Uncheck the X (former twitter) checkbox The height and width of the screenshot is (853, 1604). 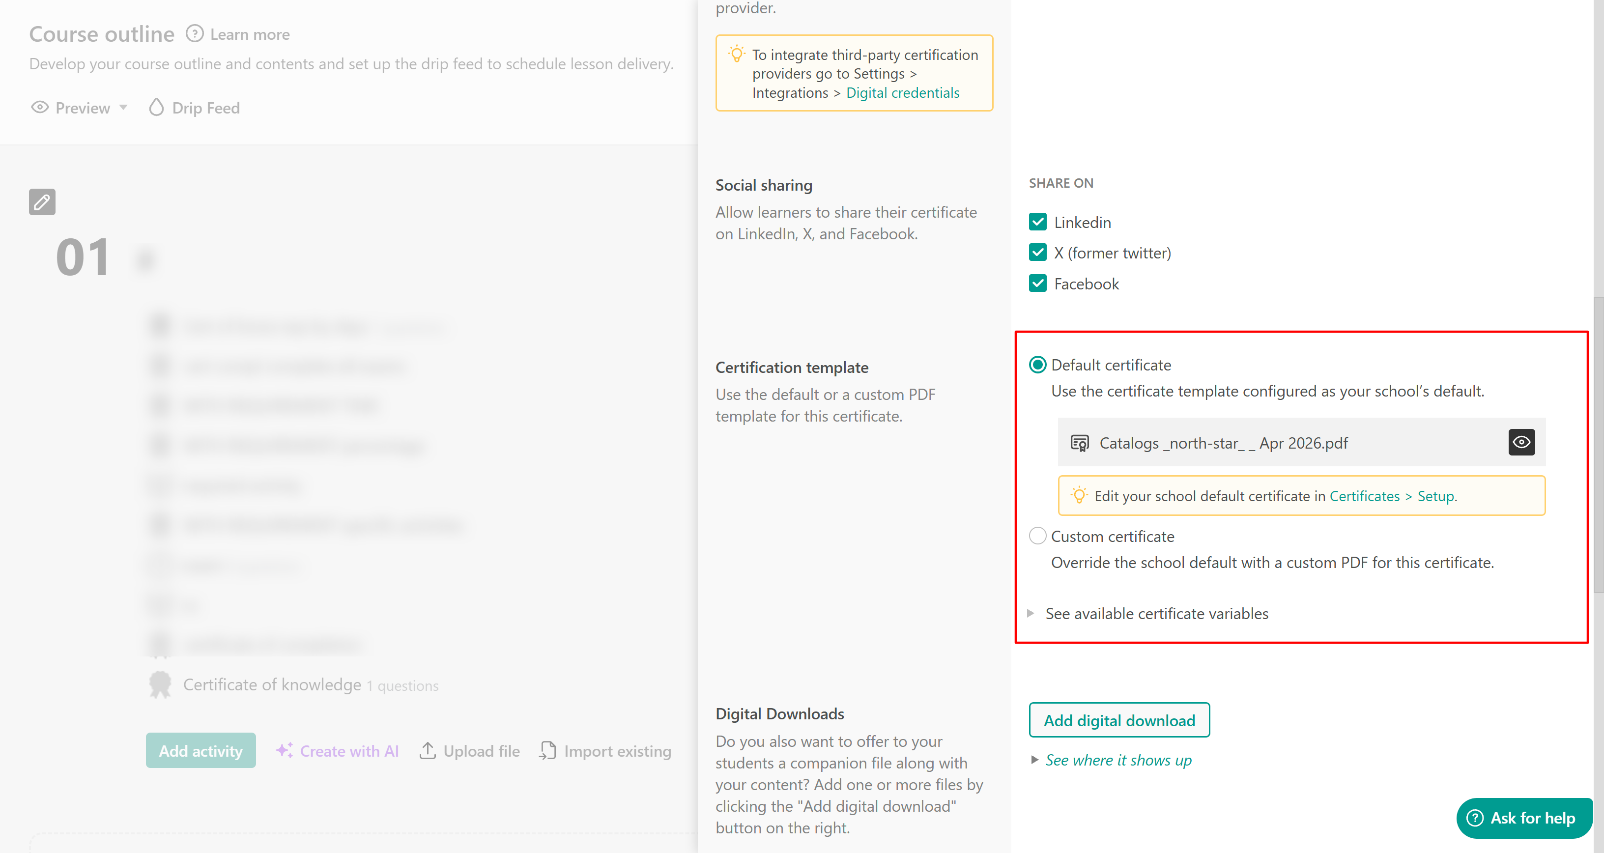tap(1037, 253)
